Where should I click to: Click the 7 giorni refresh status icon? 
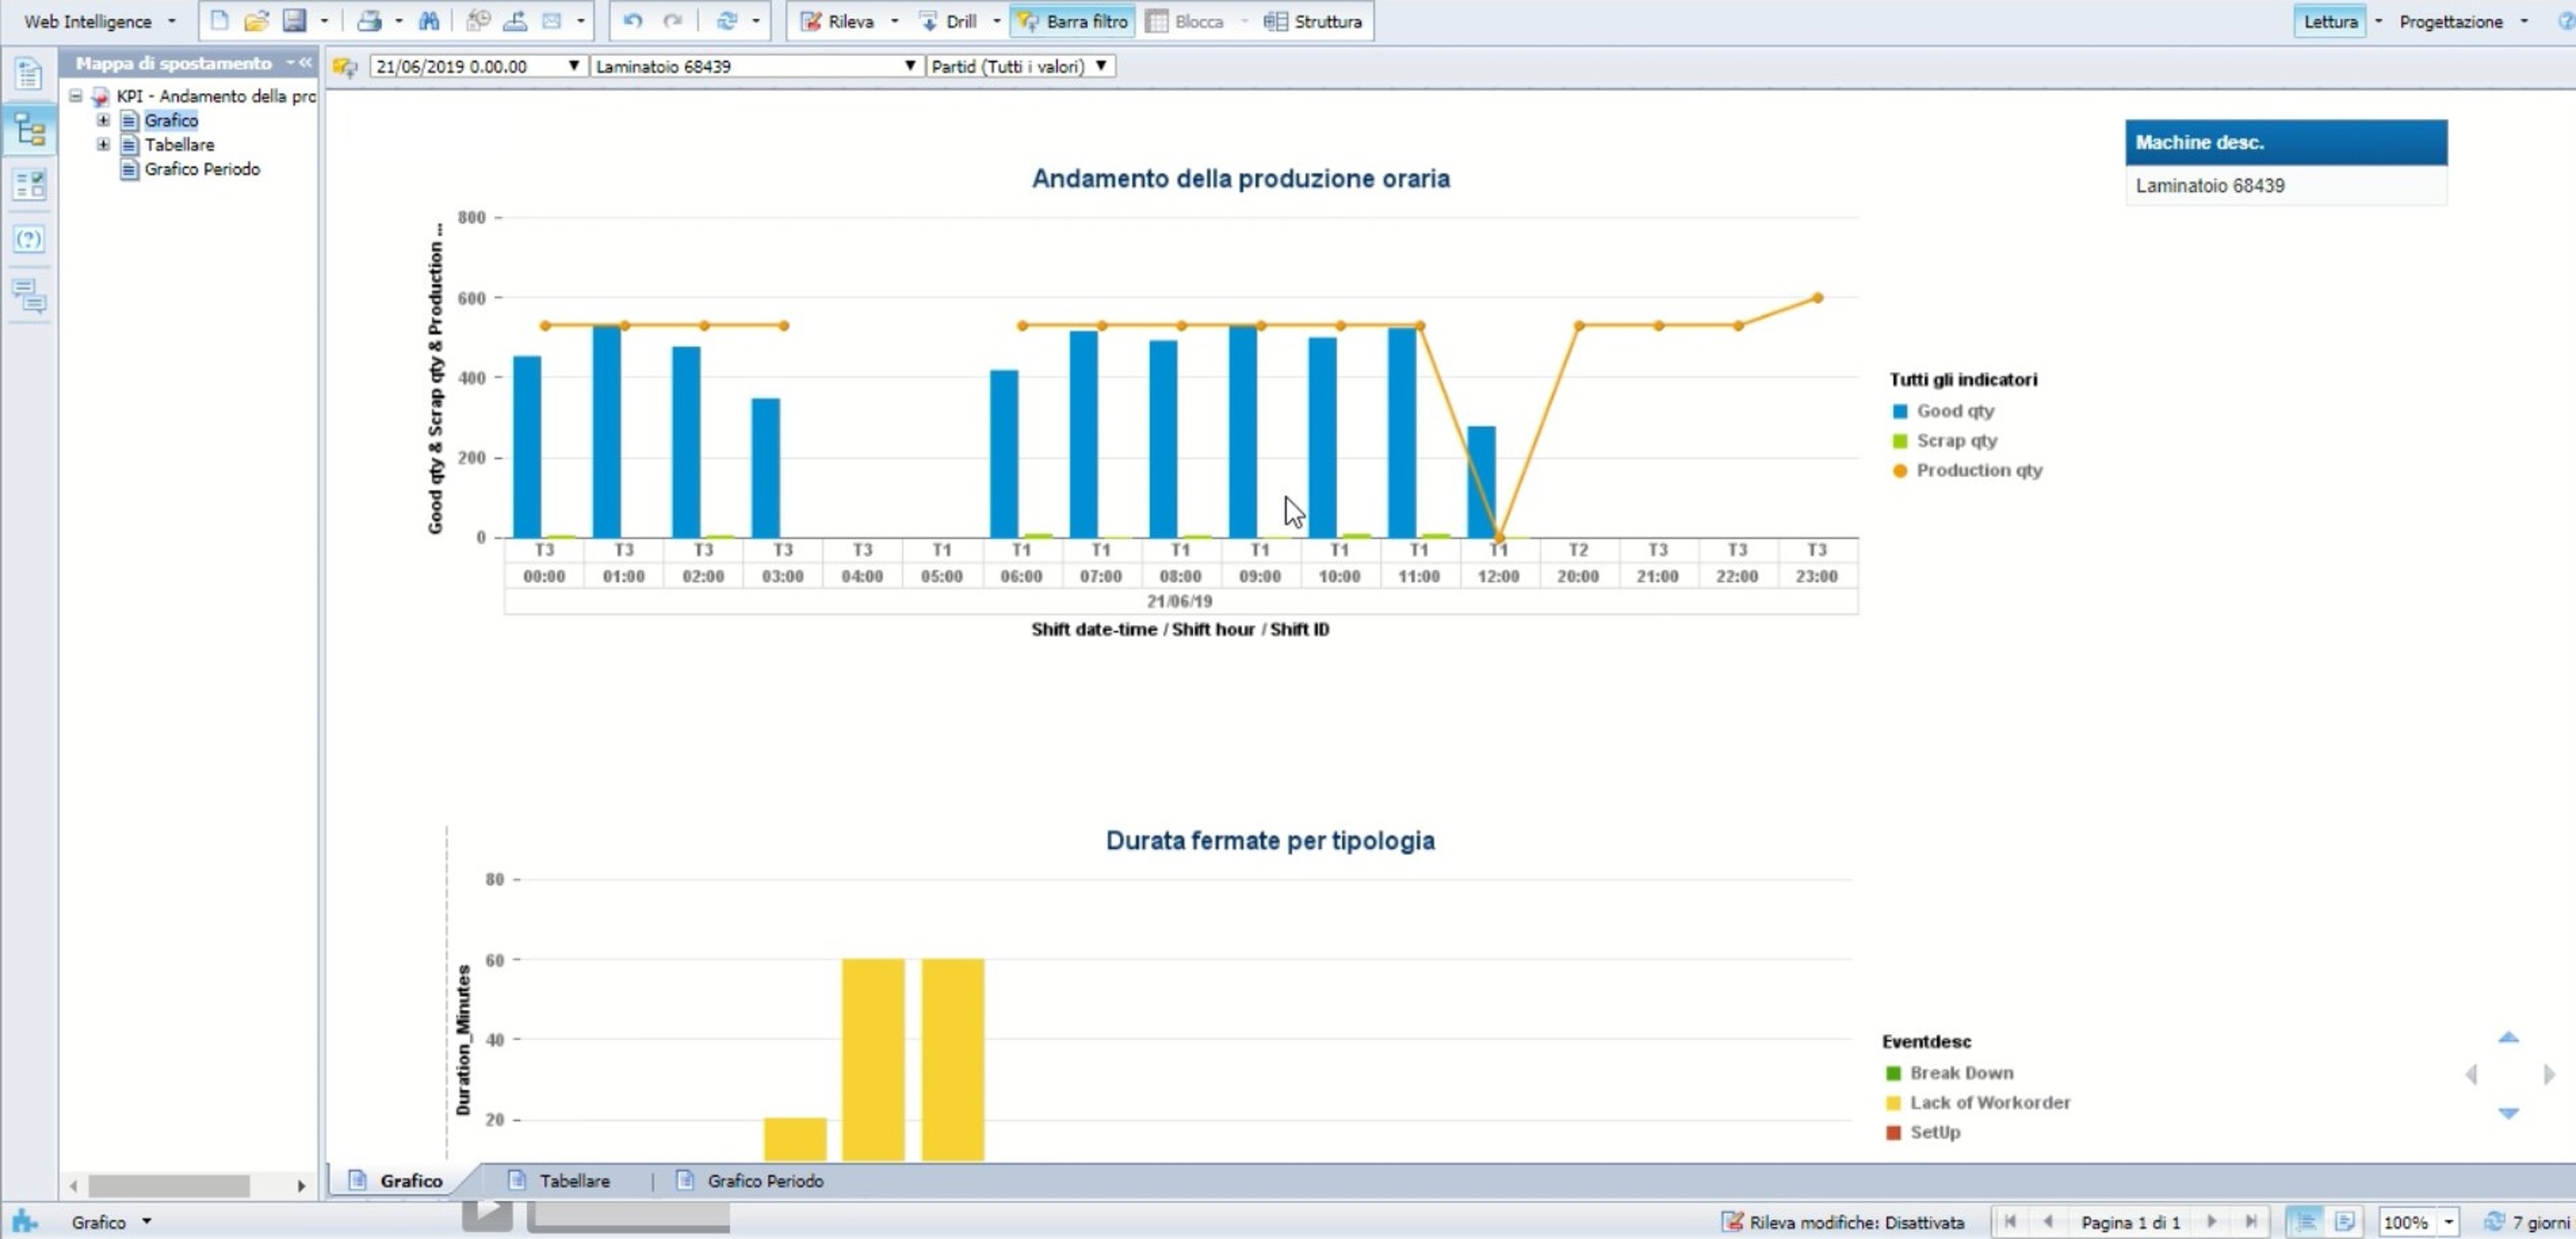click(x=2495, y=1222)
